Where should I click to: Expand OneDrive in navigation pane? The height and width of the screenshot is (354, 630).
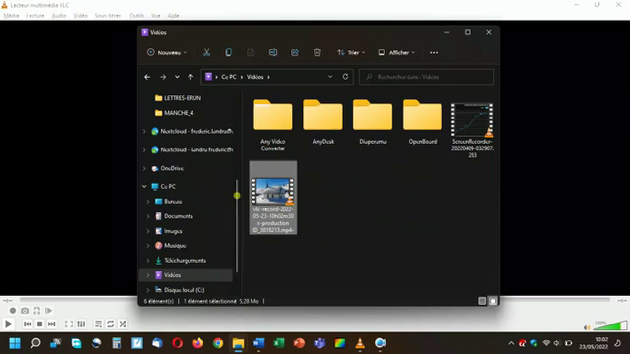coord(144,168)
